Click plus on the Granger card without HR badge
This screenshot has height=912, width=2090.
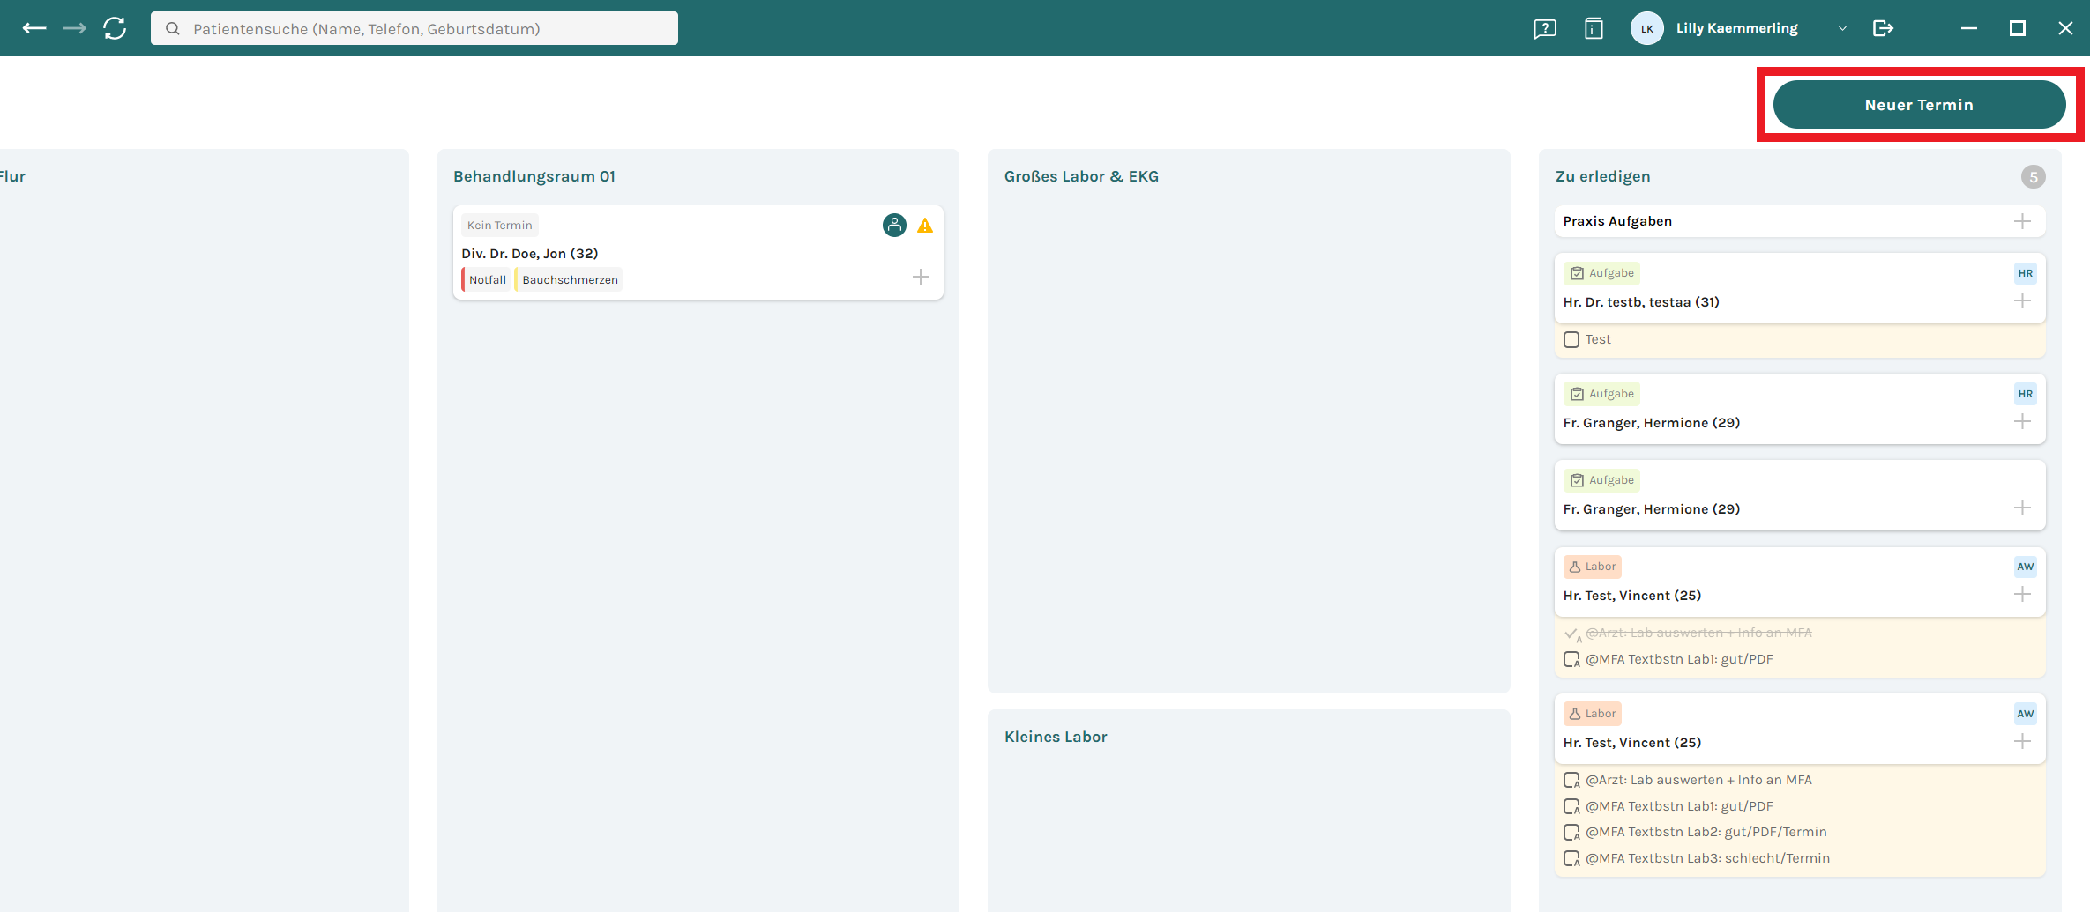2022,508
